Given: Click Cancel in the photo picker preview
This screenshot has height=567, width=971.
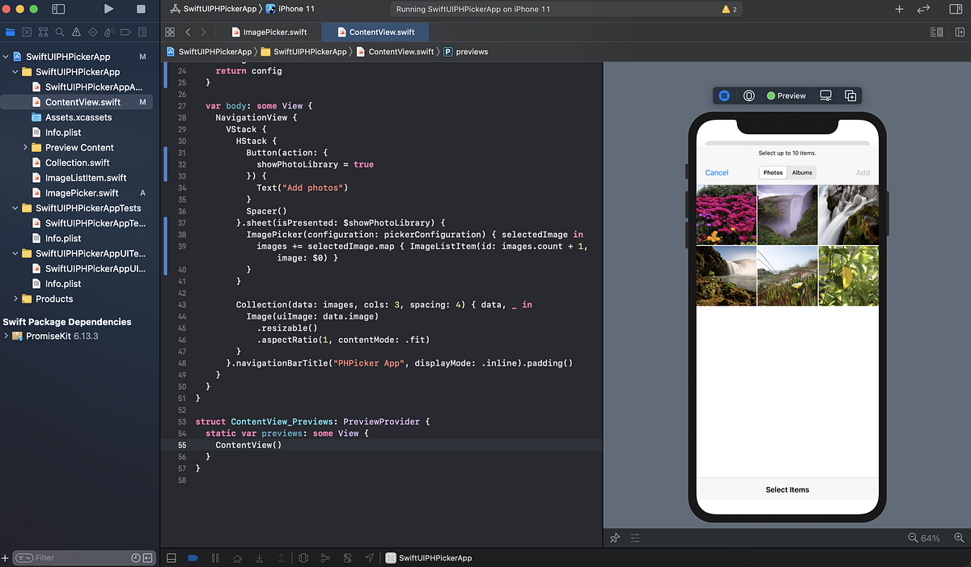Looking at the screenshot, I should pos(716,172).
